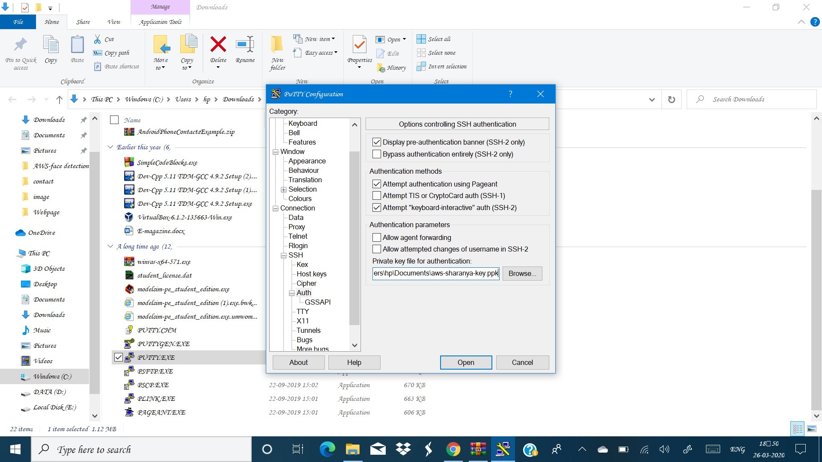Viewport: 822px width, 462px height.
Task: Click Paste shortcut in ribbon
Action: (116, 66)
